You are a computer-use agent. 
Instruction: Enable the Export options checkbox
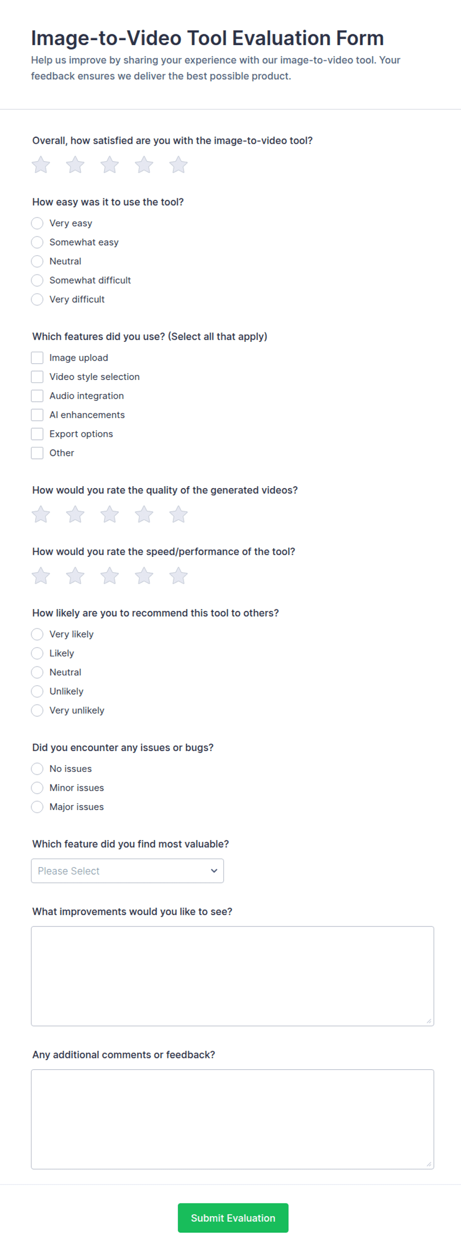tap(37, 434)
